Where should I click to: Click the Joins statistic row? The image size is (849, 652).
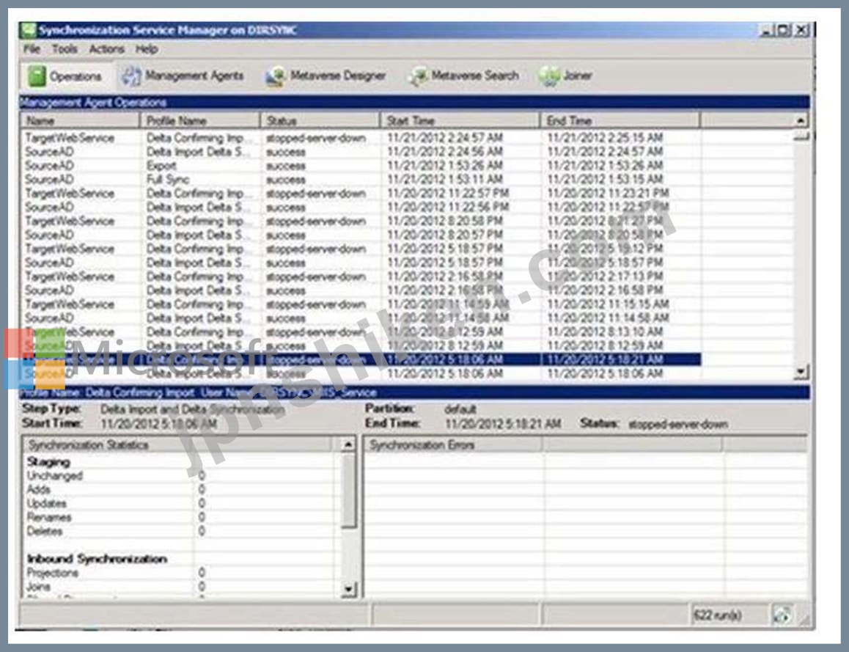pyautogui.click(x=179, y=587)
